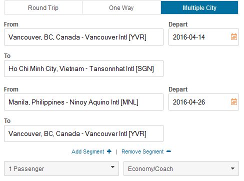Switch to the Round Trip tab

click(x=43, y=7)
